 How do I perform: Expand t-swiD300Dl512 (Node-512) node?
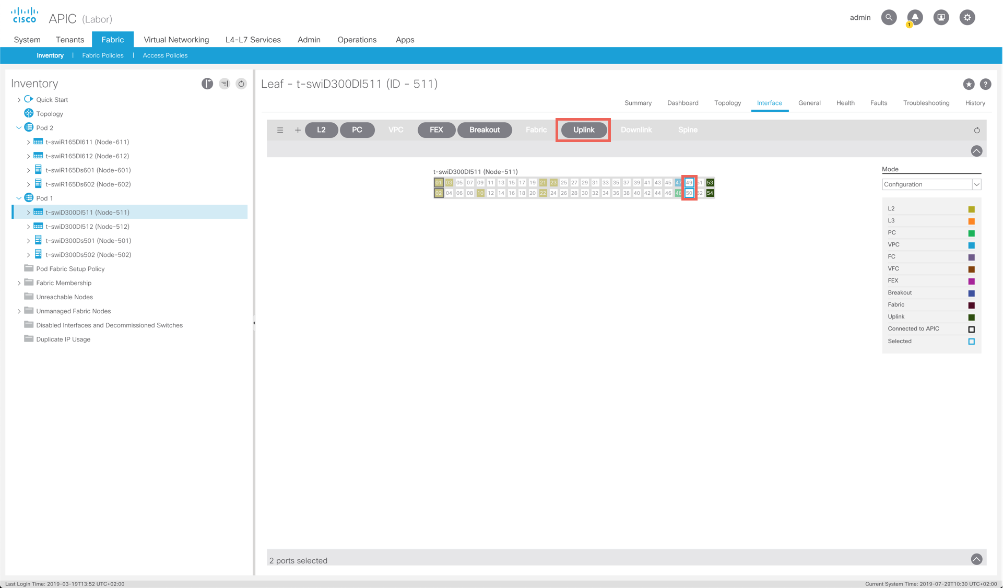tap(28, 227)
